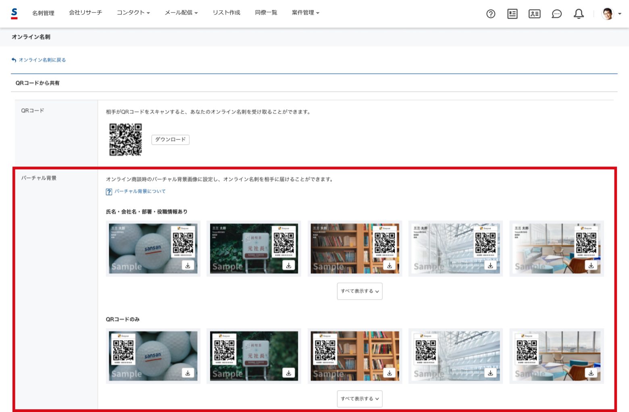629x412 pixels.
Task: Open the 名刺管理 menu item
Action: pos(43,13)
